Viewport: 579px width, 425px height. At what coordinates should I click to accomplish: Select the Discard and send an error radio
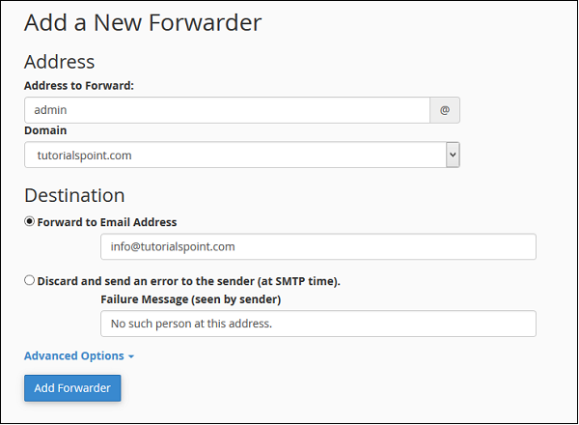point(30,280)
